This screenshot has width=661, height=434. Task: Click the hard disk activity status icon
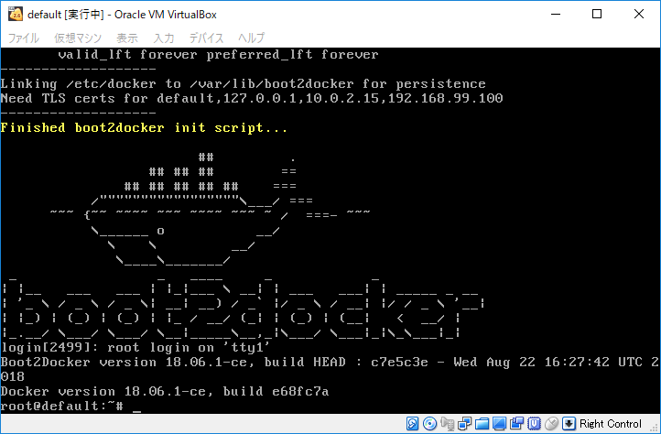coord(412,423)
